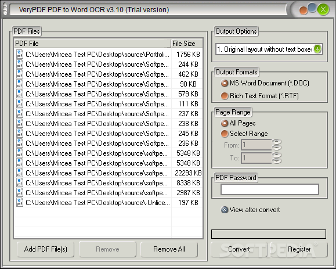Decrease the From page number
The height and width of the screenshot is (269, 336).
(277, 148)
